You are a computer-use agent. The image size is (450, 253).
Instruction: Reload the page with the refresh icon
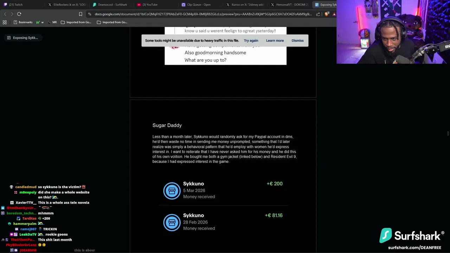tap(19, 14)
